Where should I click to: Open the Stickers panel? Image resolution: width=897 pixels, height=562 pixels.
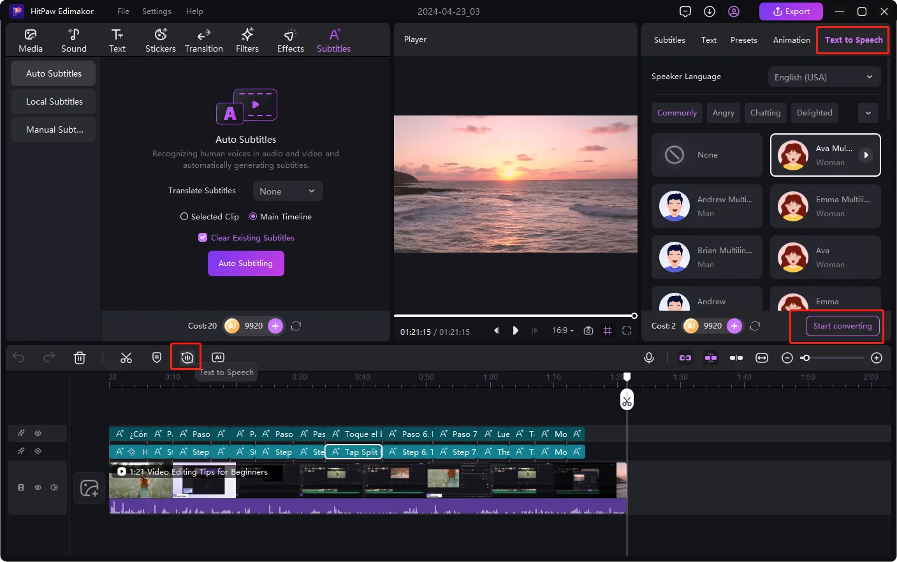click(161, 41)
